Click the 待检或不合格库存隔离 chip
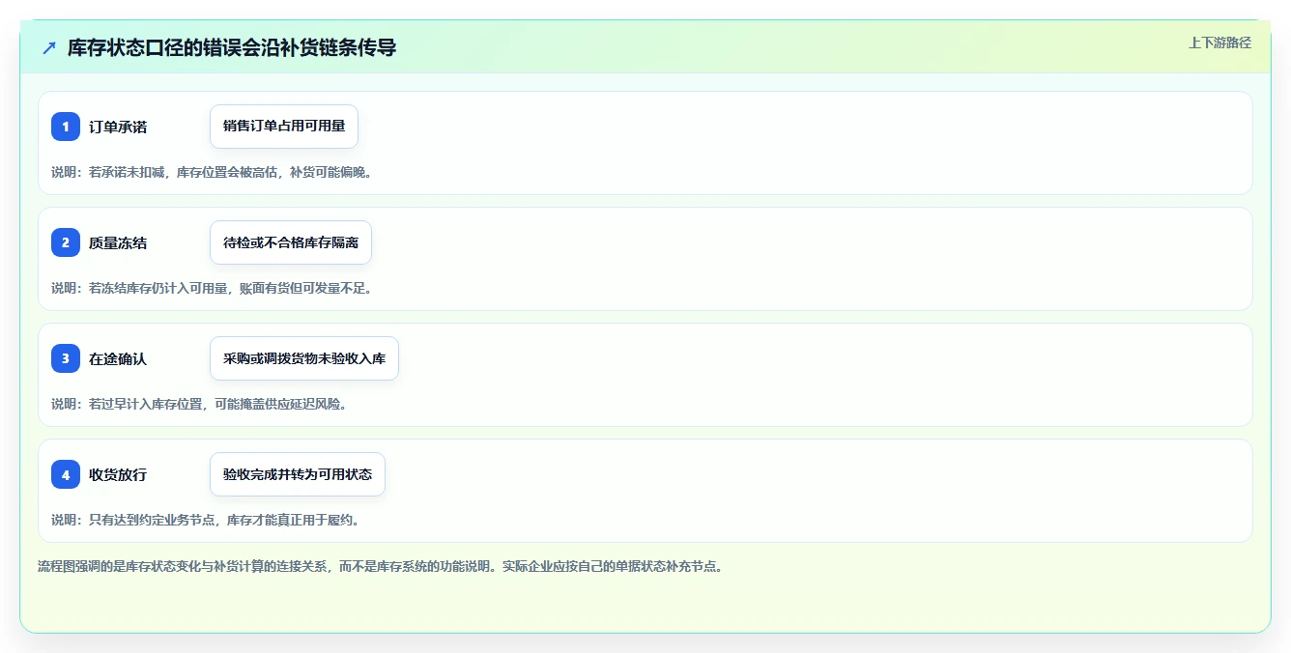The width and height of the screenshot is (1291, 653). pyautogui.click(x=291, y=242)
